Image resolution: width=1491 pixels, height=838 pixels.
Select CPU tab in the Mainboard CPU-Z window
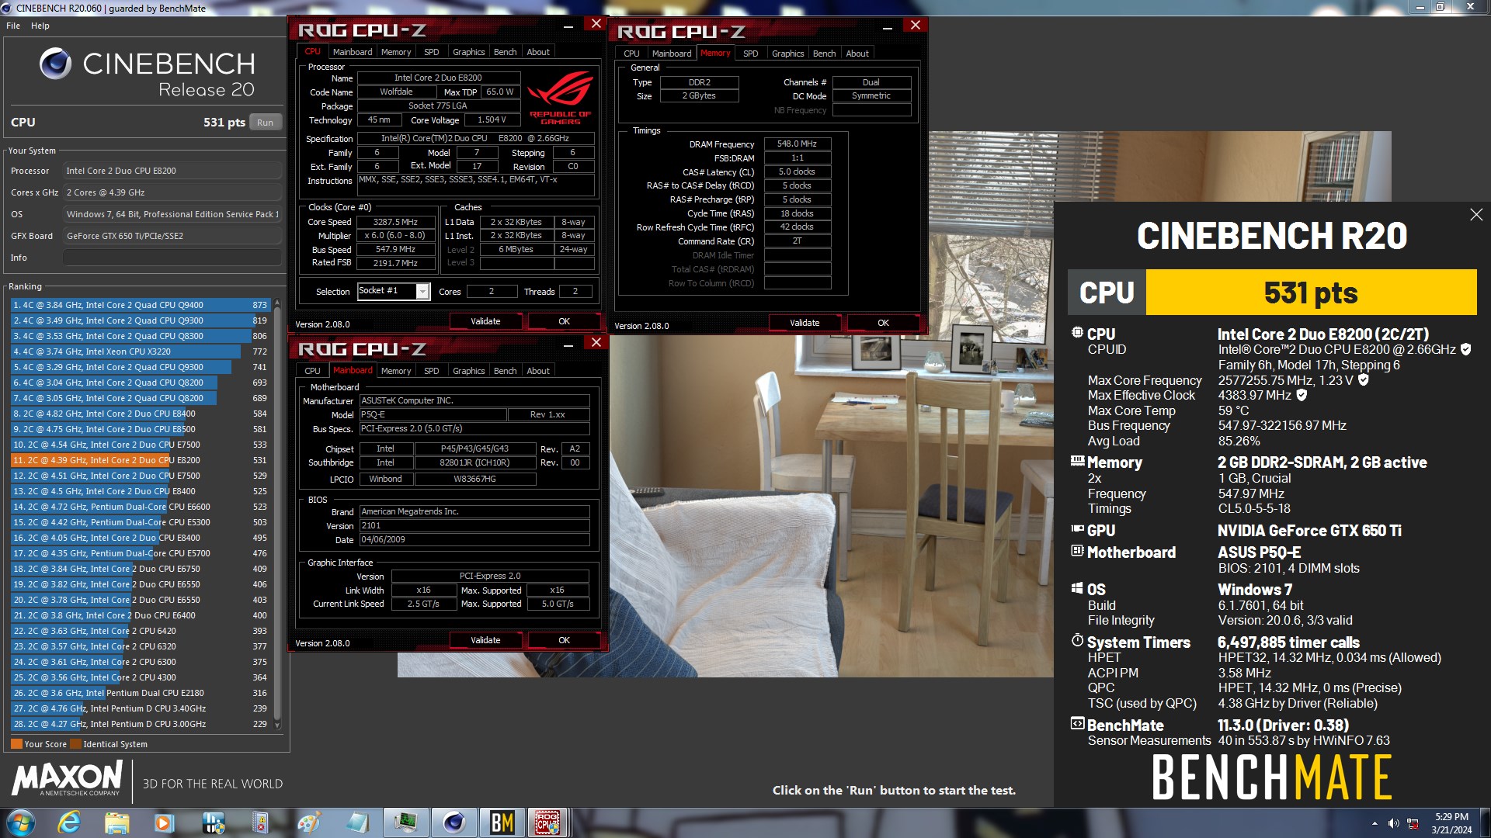pyautogui.click(x=312, y=371)
